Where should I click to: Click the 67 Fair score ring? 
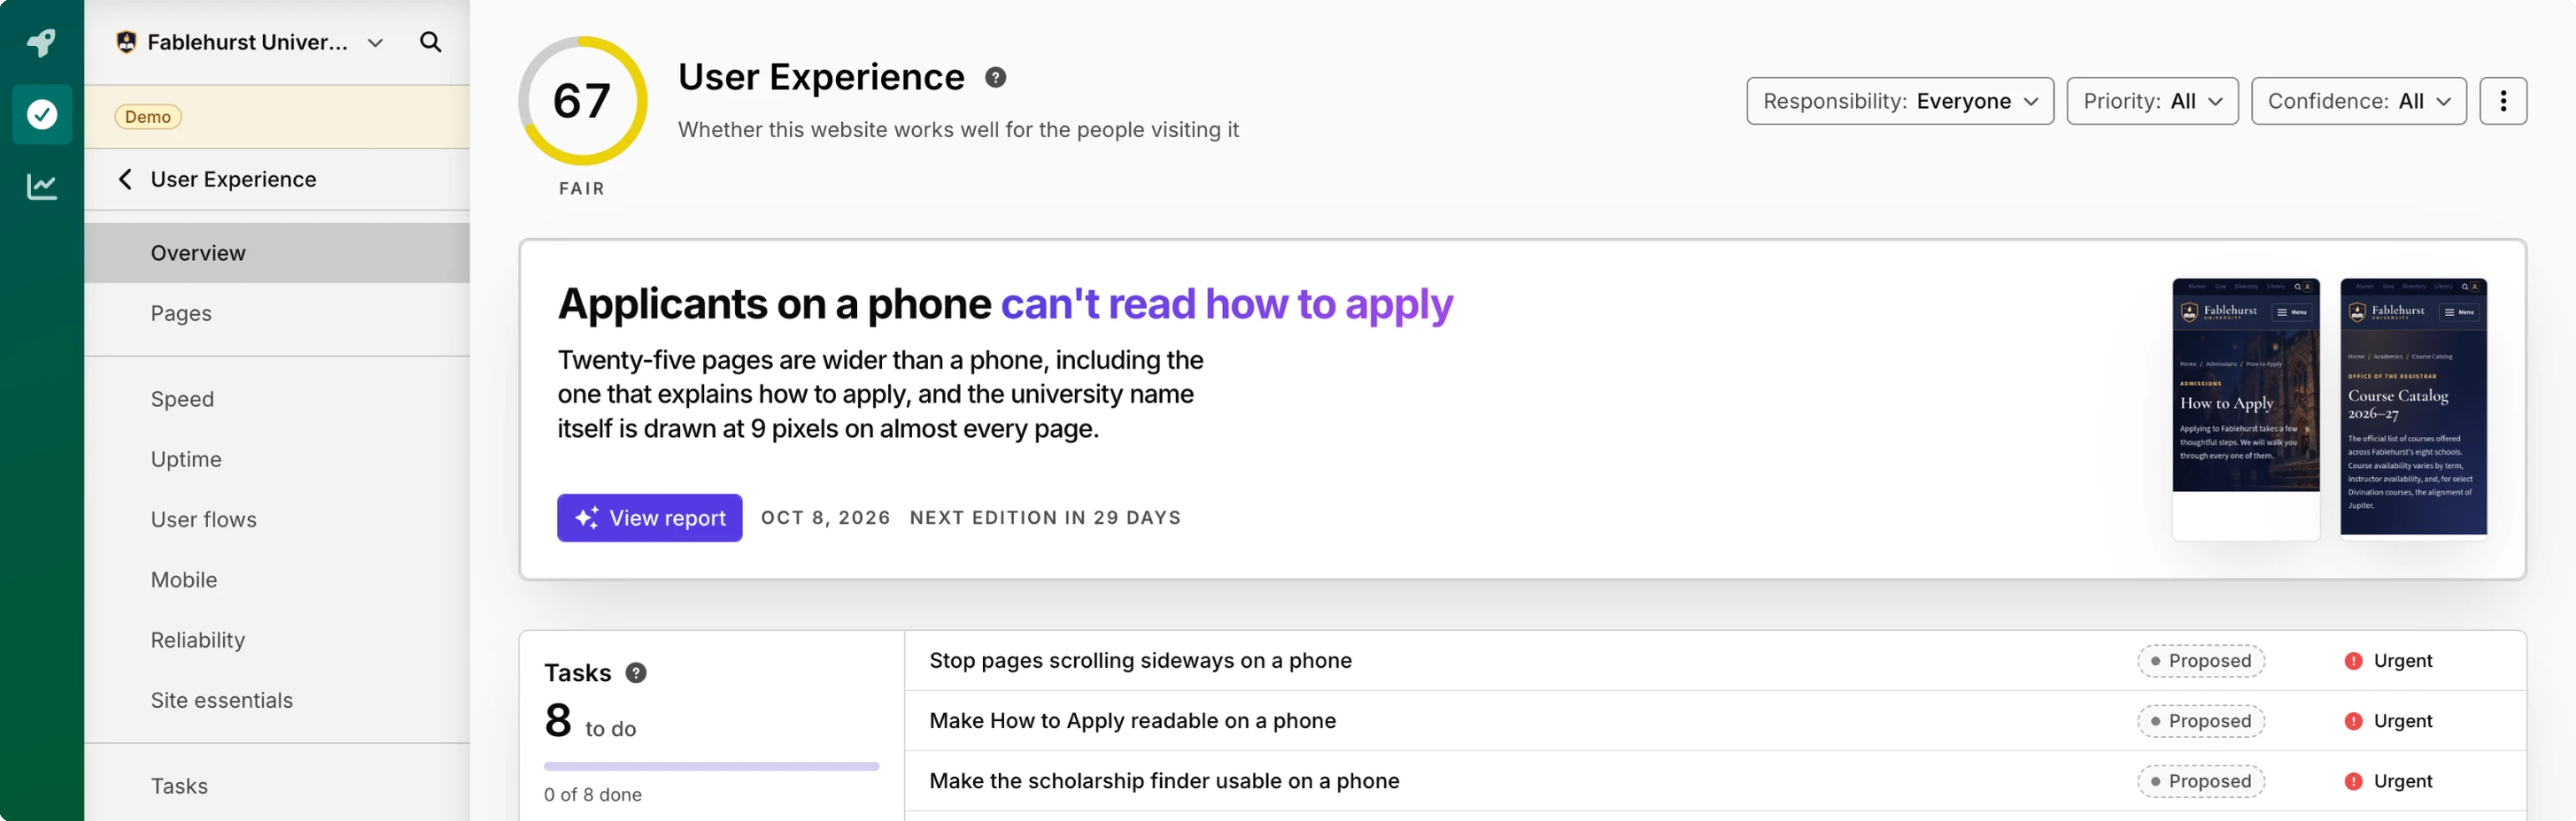point(582,101)
